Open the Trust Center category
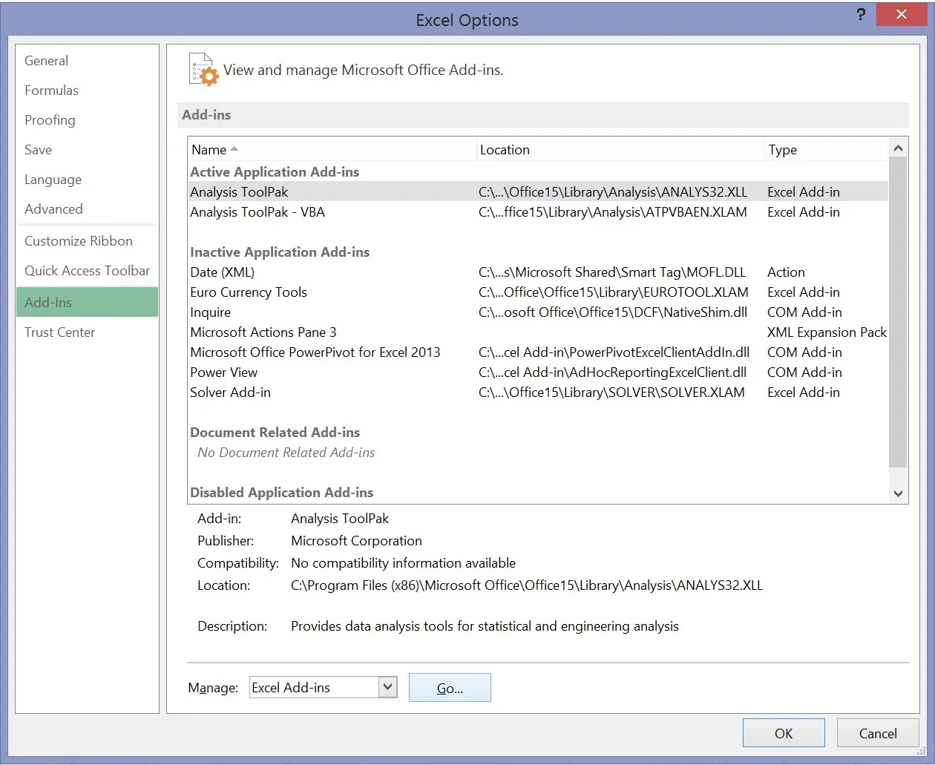The height and width of the screenshot is (765, 935). tap(59, 332)
